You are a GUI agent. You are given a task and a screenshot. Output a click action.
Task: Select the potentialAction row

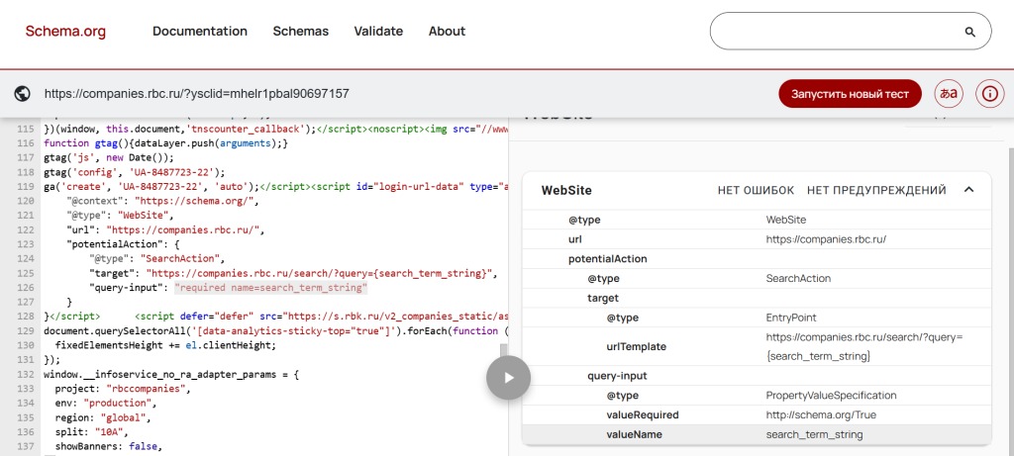(757, 259)
